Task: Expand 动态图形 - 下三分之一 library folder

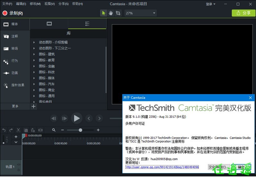Action: 34,48
